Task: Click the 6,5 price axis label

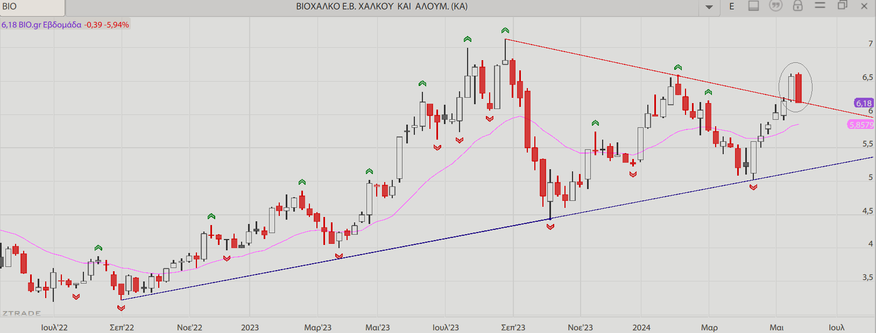Action: coord(867,77)
